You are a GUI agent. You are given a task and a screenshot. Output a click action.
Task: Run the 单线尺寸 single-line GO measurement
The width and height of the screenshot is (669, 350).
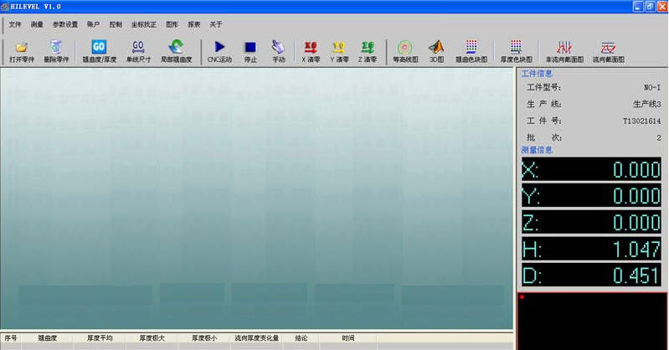pos(138,52)
